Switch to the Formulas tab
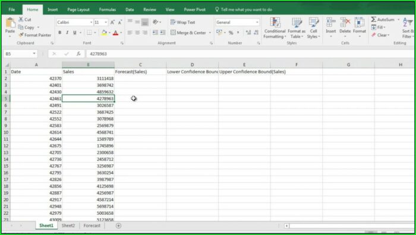 point(108,9)
